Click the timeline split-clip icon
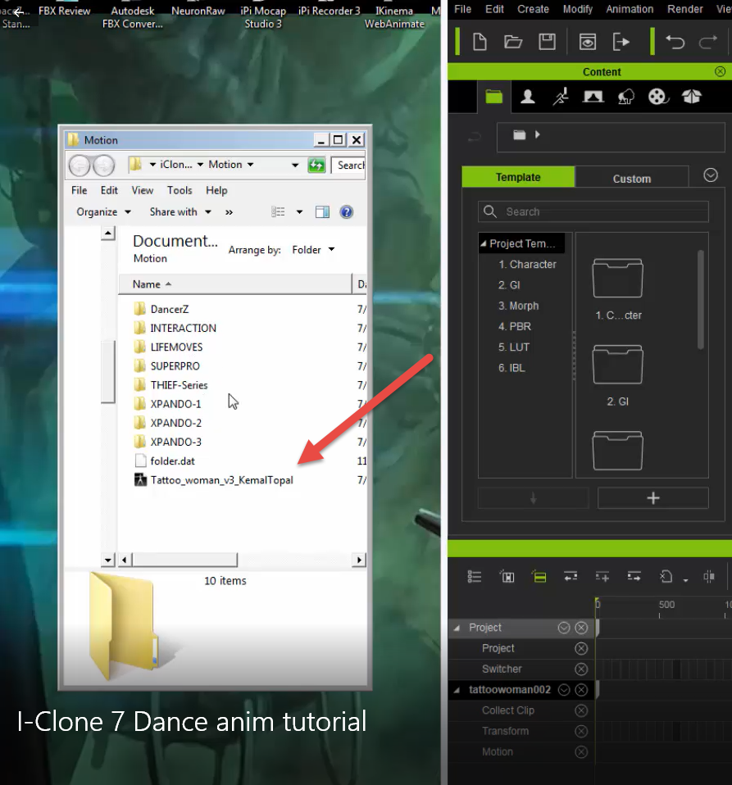 (708, 577)
